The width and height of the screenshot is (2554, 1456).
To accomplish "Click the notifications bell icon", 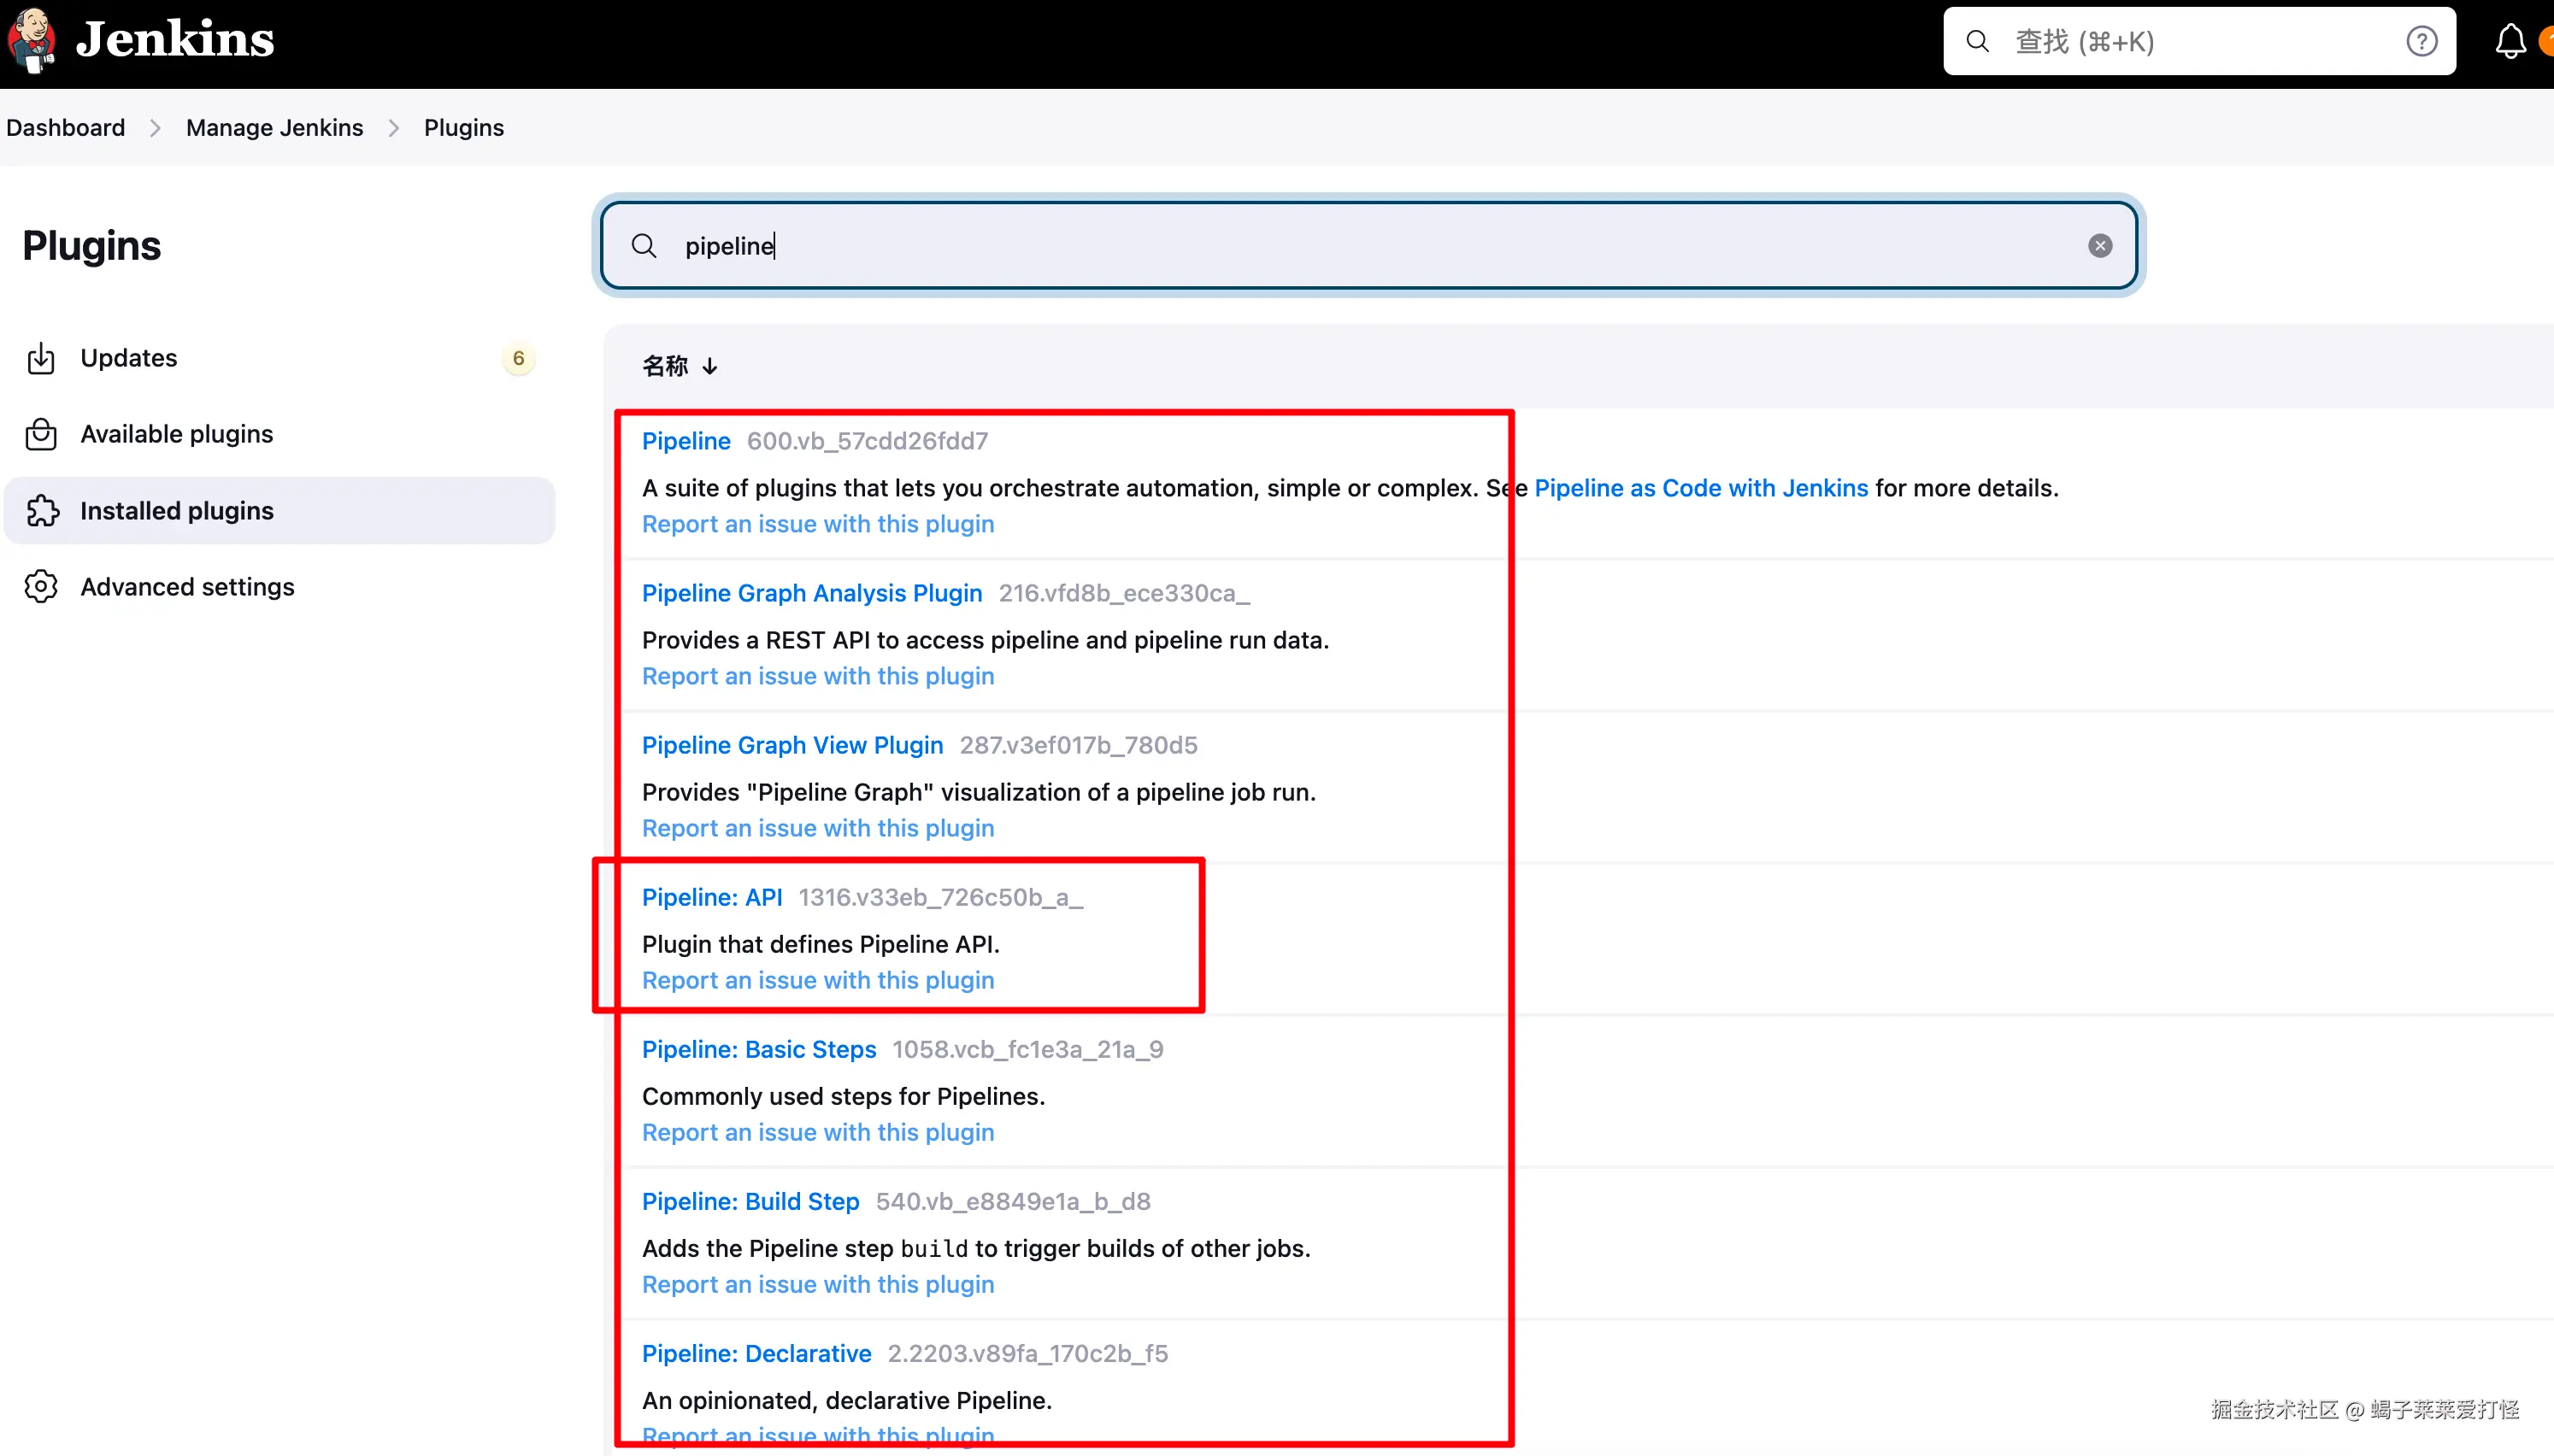I will point(2510,42).
